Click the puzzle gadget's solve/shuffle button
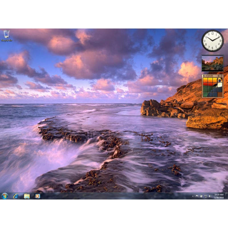The width and height of the screenshot is (228, 228). pos(221,76)
